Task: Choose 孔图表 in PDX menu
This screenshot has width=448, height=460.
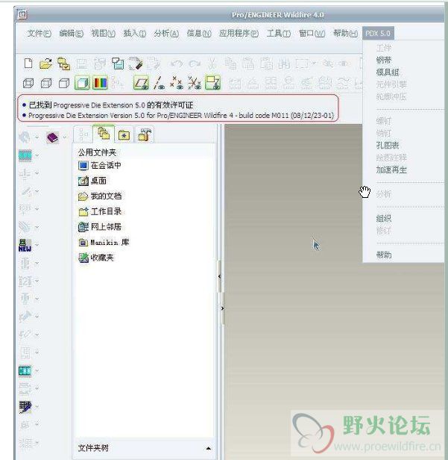Action: [388, 145]
